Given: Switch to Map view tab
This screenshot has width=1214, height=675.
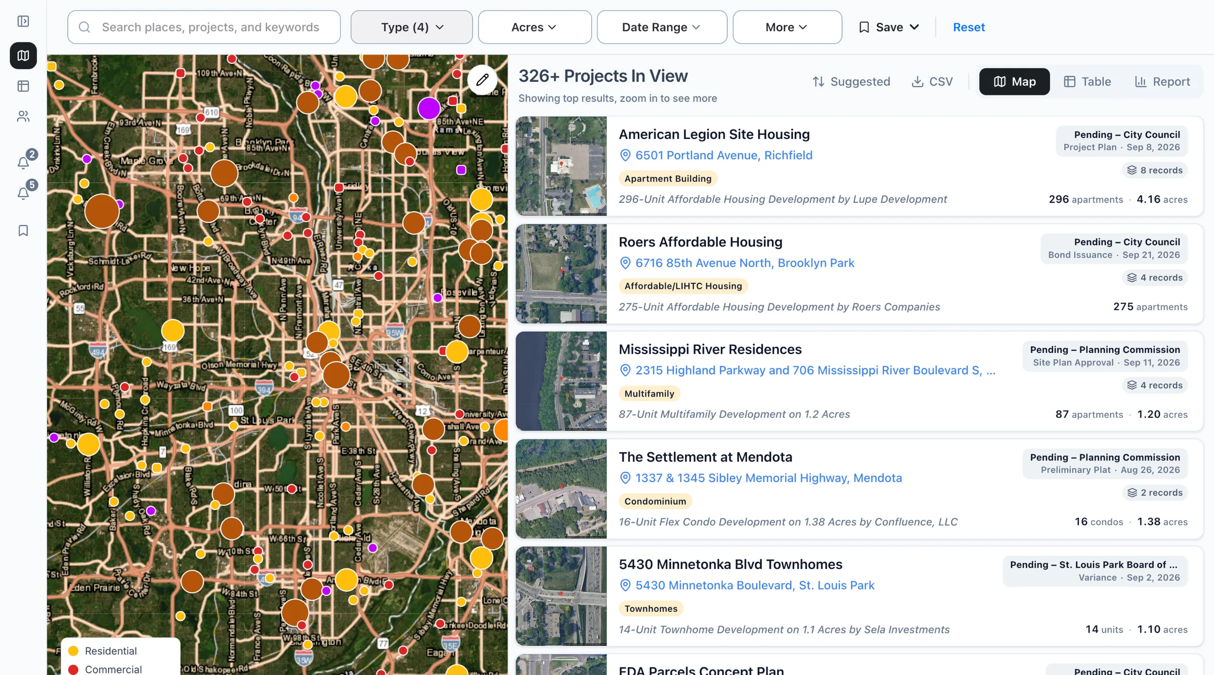Looking at the screenshot, I should (x=1014, y=82).
